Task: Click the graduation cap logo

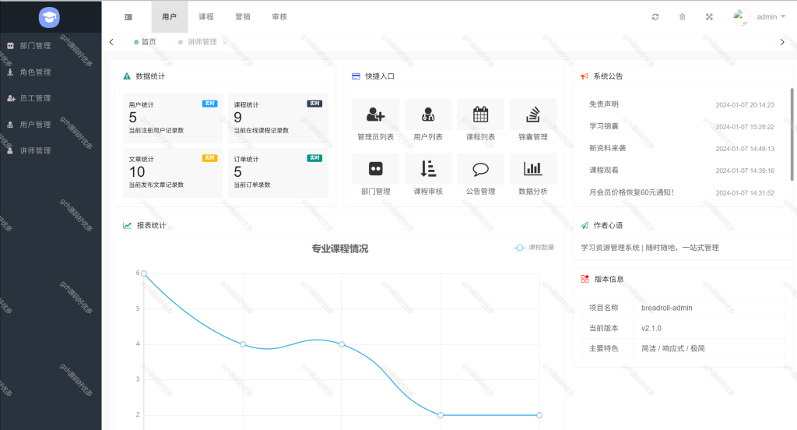Action: coord(49,17)
